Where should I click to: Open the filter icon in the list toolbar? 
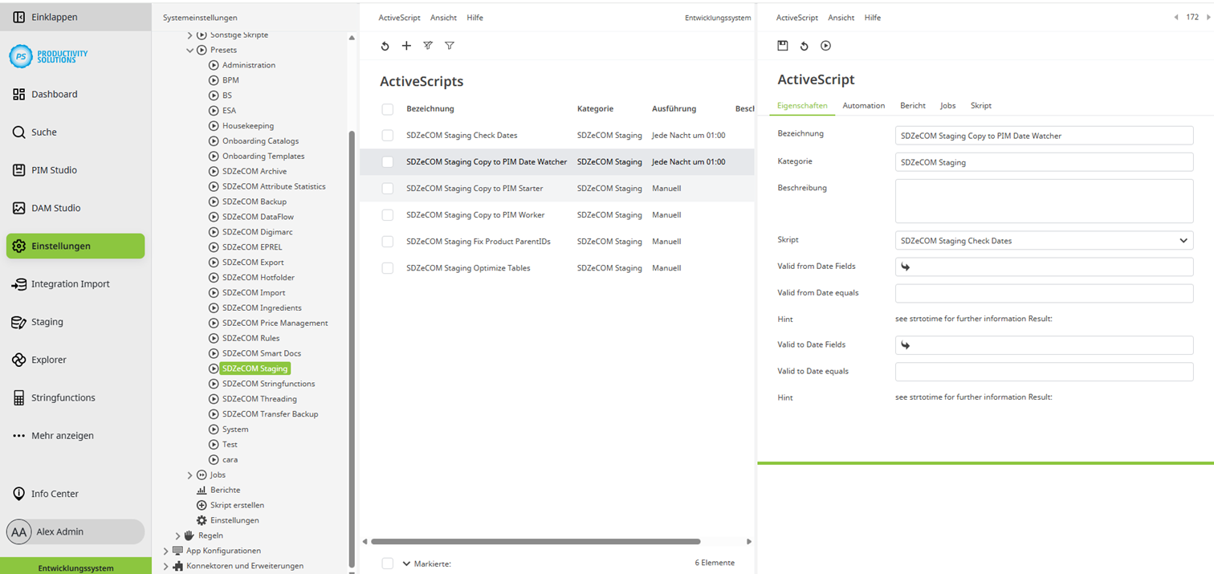pyautogui.click(x=450, y=46)
